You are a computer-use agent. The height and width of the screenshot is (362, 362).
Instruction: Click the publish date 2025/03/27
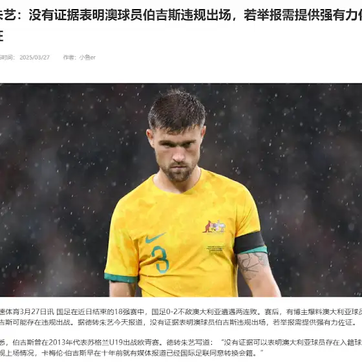pos(35,58)
